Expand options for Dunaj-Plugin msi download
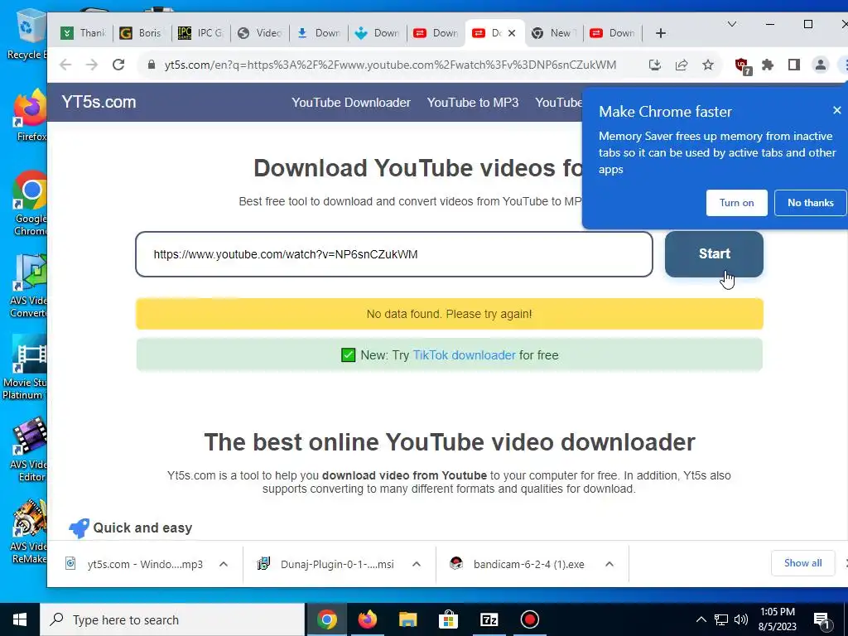This screenshot has width=848, height=636. click(x=417, y=565)
